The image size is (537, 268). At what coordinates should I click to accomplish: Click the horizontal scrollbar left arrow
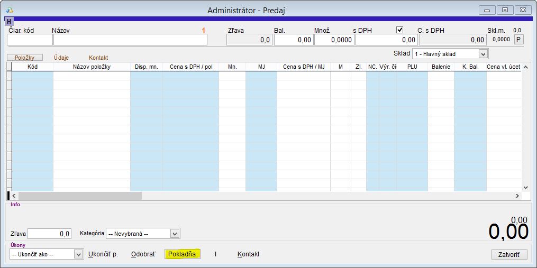tap(14, 196)
